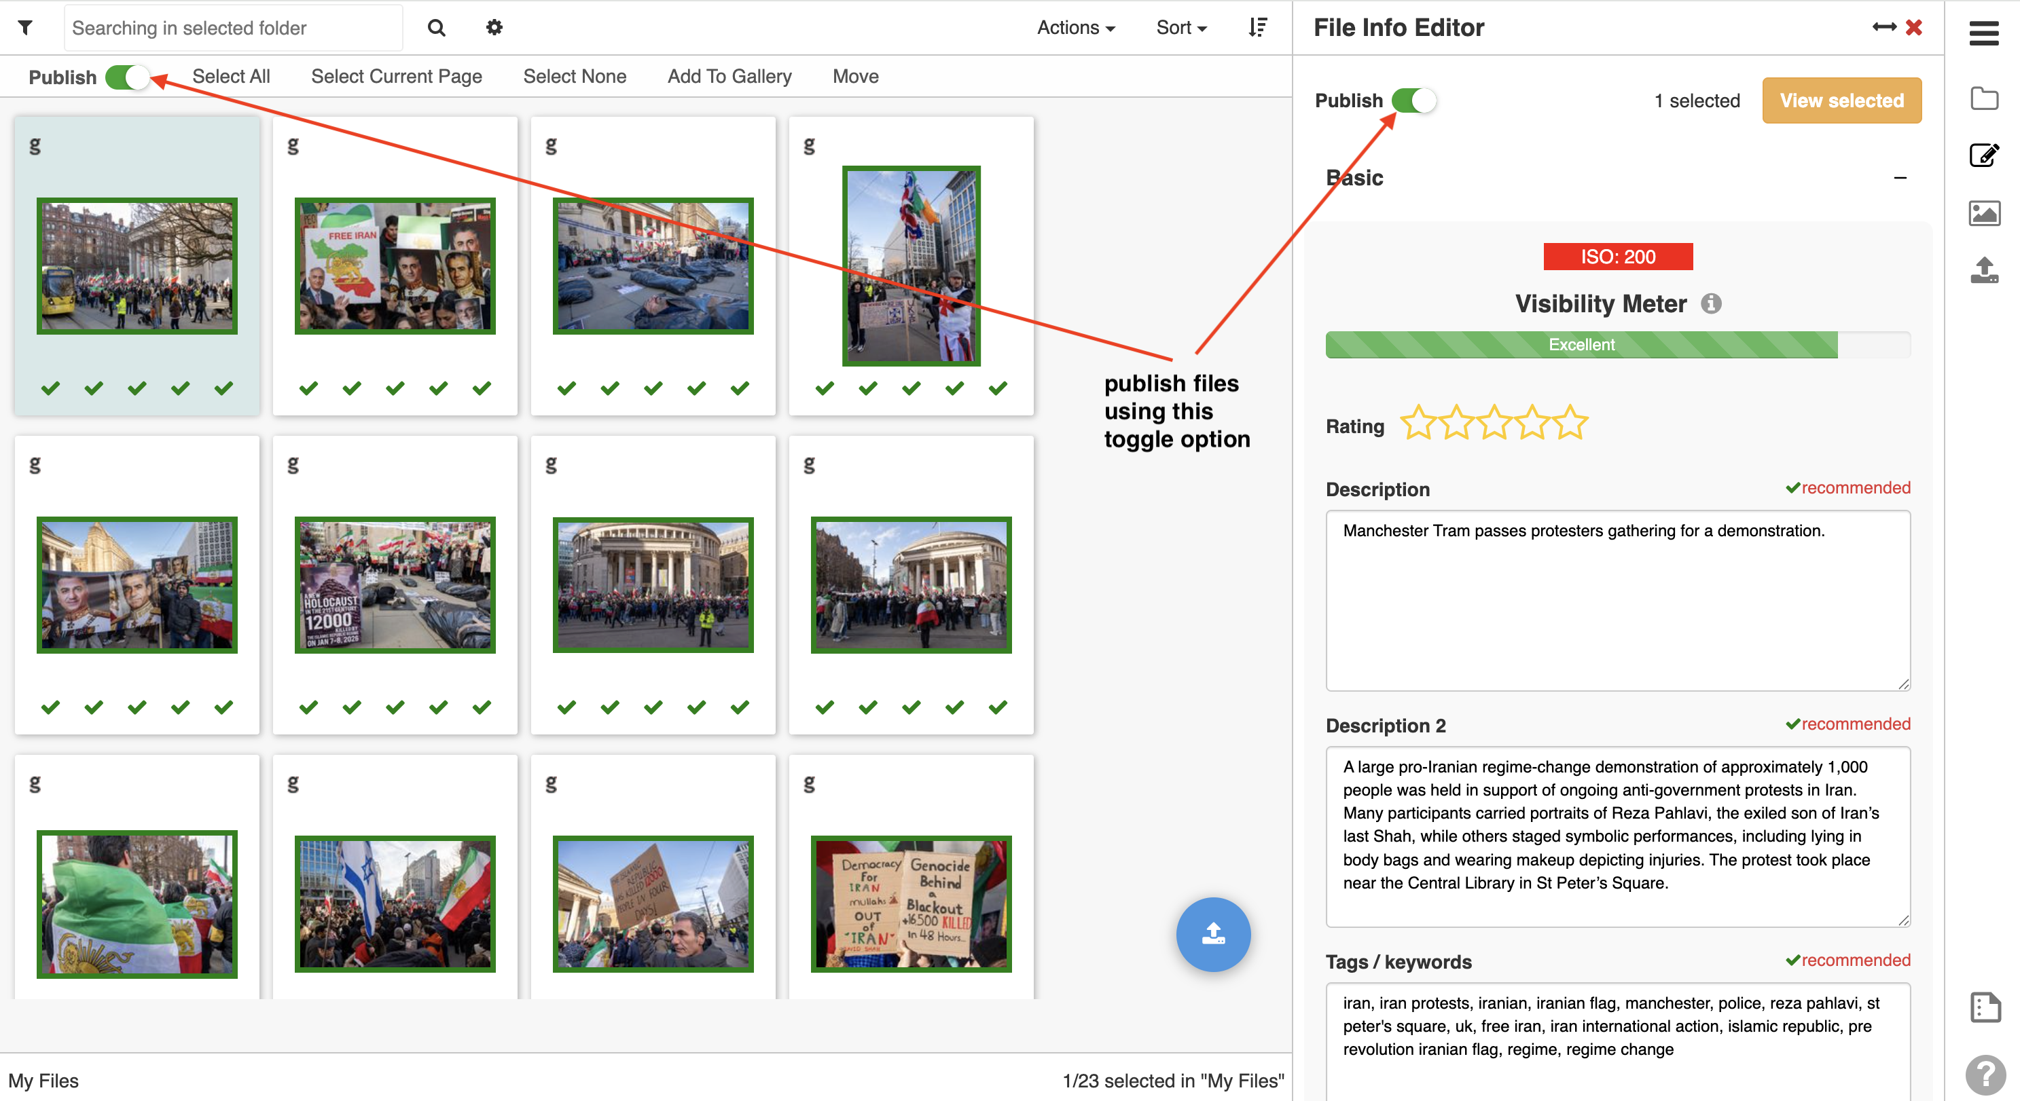Click Select Current Page
2020x1101 pixels.
point(396,76)
